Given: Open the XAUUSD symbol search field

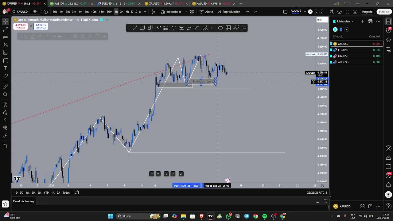Looking at the screenshot, I should point(22,12).
